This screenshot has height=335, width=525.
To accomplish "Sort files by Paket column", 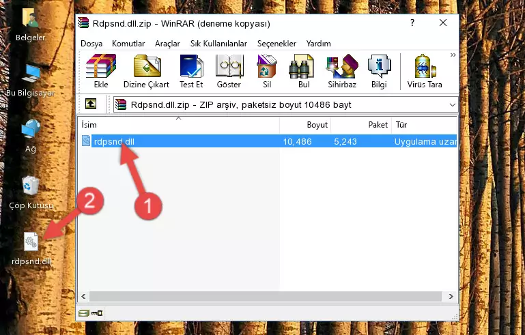I will [x=361, y=125].
